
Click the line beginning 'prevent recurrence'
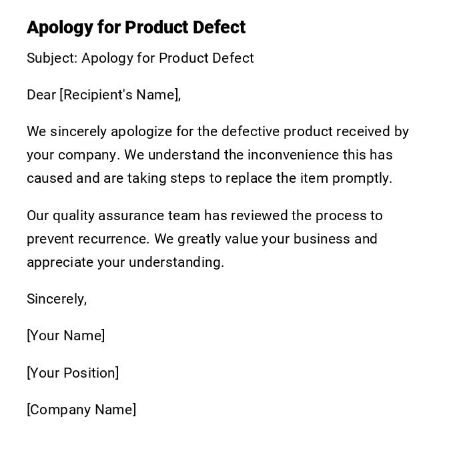201,239
